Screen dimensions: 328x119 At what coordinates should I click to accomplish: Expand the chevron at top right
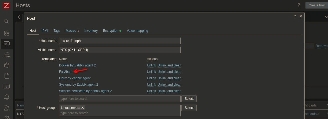click(x=326, y=17)
